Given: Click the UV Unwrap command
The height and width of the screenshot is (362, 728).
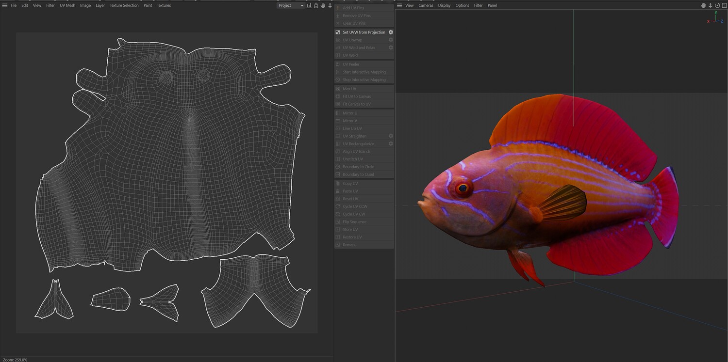Looking at the screenshot, I should pyautogui.click(x=352, y=40).
